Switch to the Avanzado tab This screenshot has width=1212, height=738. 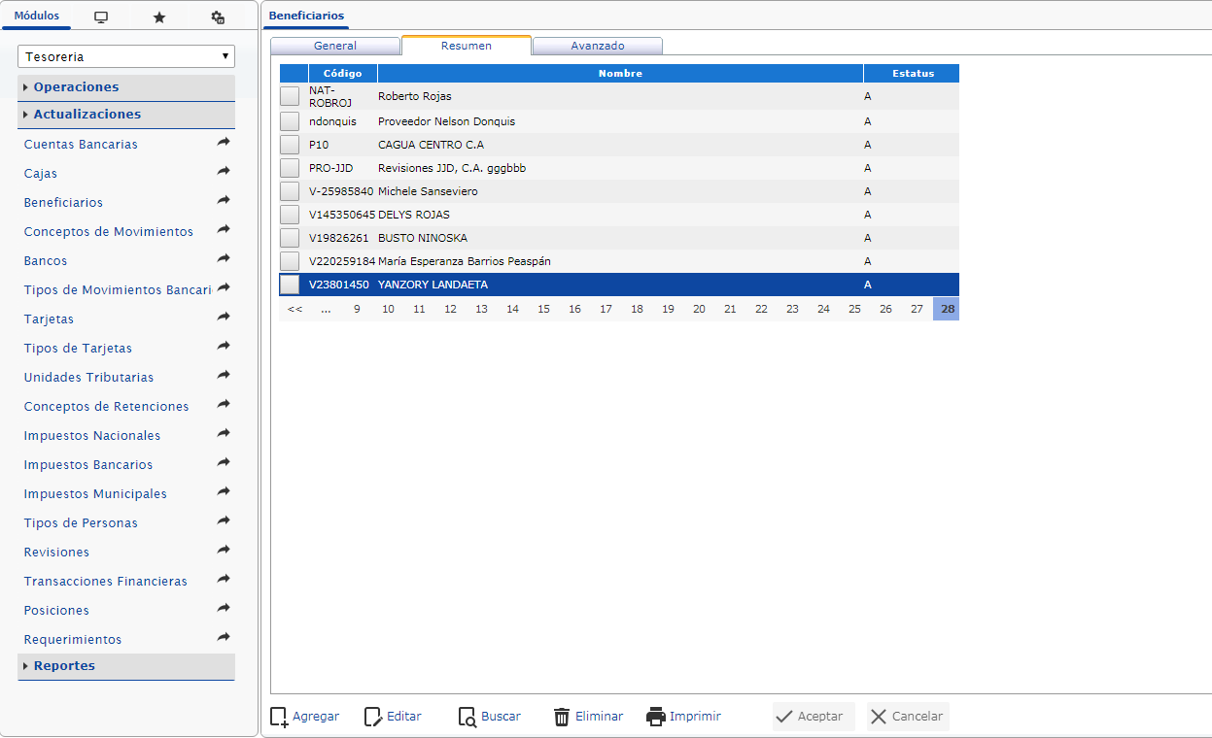pyautogui.click(x=598, y=46)
